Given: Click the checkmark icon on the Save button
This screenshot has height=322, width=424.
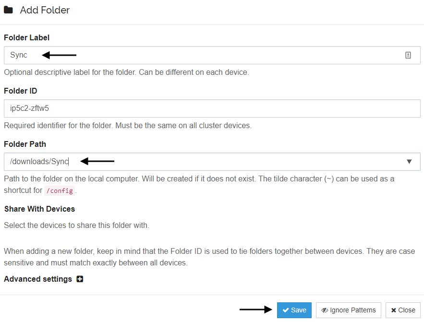Looking at the screenshot, I should (286, 310).
